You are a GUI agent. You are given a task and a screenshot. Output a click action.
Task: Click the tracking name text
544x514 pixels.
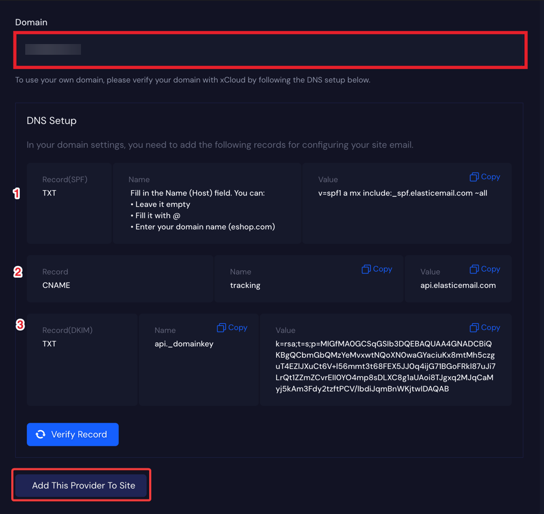pos(245,285)
